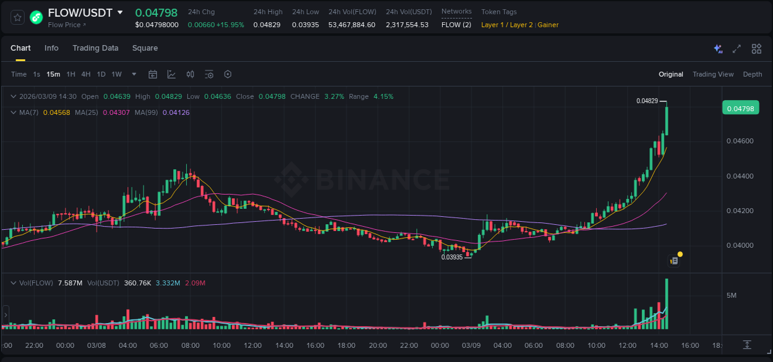Switch chart to Trading View mode

click(x=713, y=74)
